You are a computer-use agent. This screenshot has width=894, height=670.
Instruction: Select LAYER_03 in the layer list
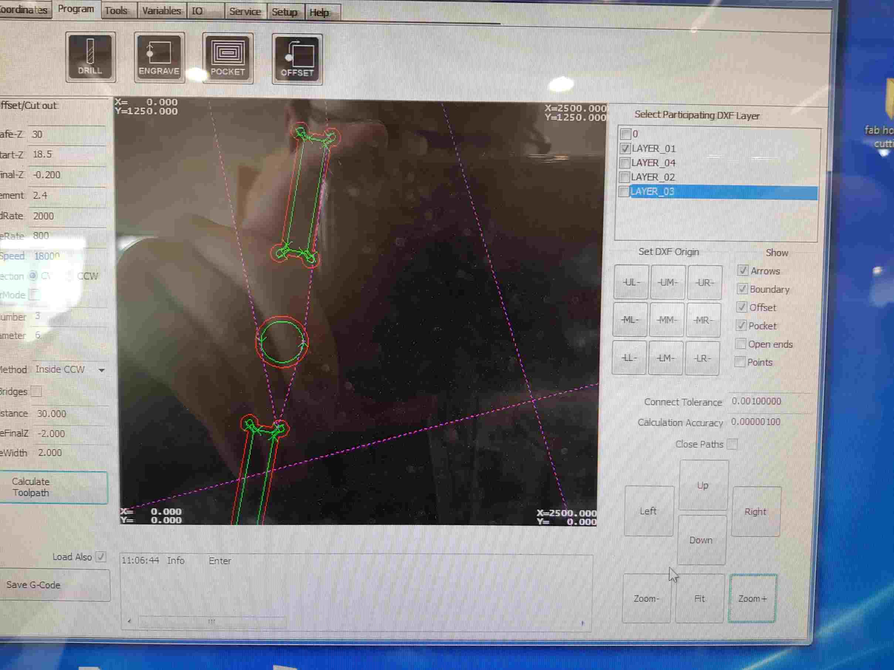pyautogui.click(x=652, y=192)
